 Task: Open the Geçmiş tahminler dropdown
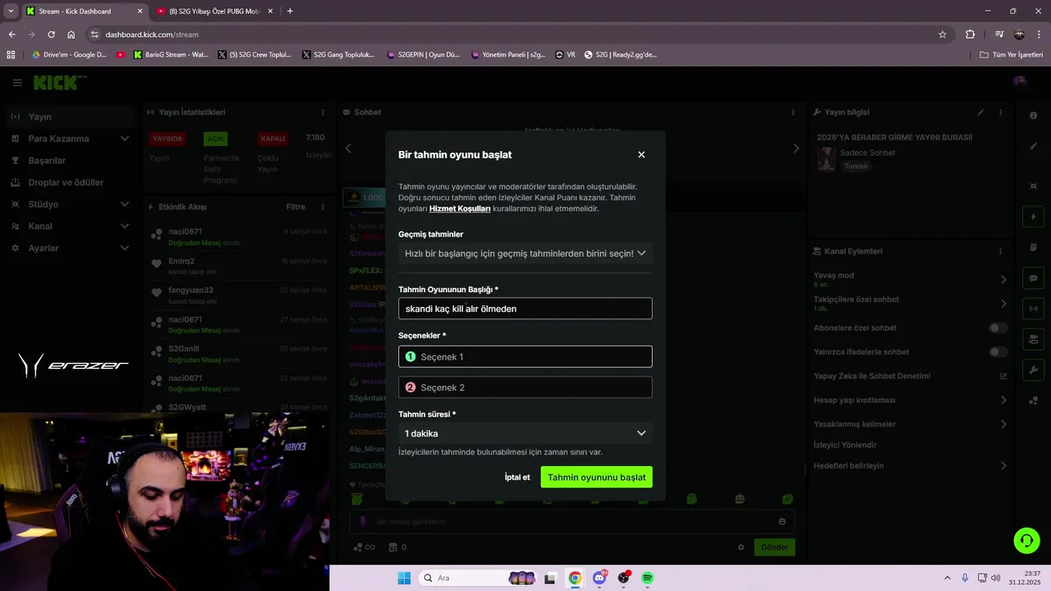pos(525,254)
